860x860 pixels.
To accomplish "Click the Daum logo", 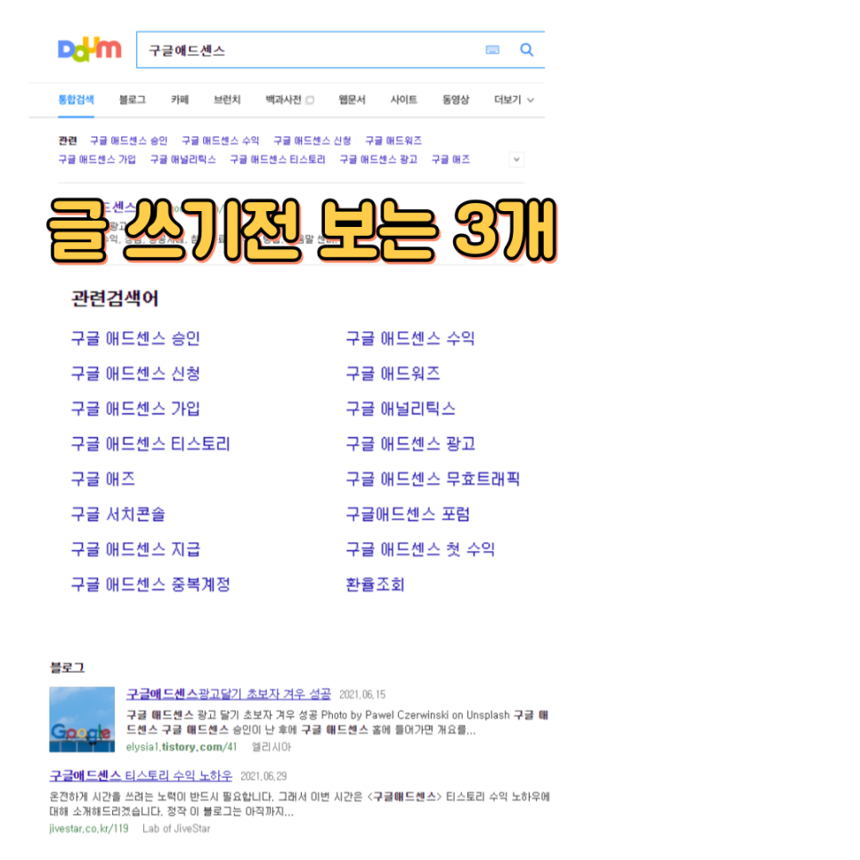I will (x=89, y=49).
